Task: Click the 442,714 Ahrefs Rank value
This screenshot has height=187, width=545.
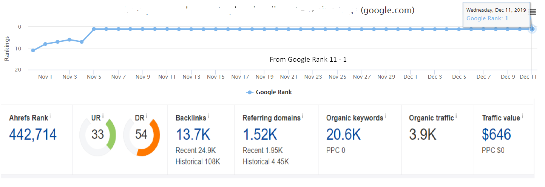Action: click(33, 134)
